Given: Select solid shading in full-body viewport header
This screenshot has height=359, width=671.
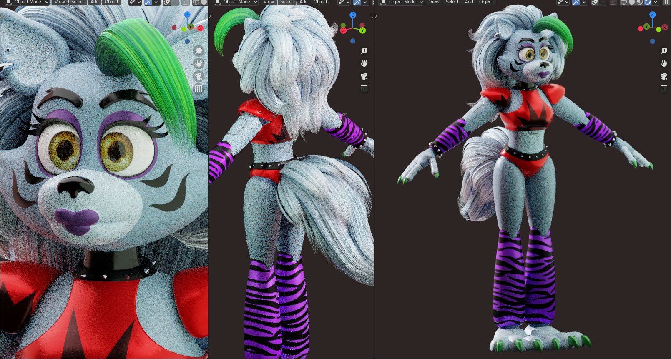Looking at the screenshot, I should (632, 2).
